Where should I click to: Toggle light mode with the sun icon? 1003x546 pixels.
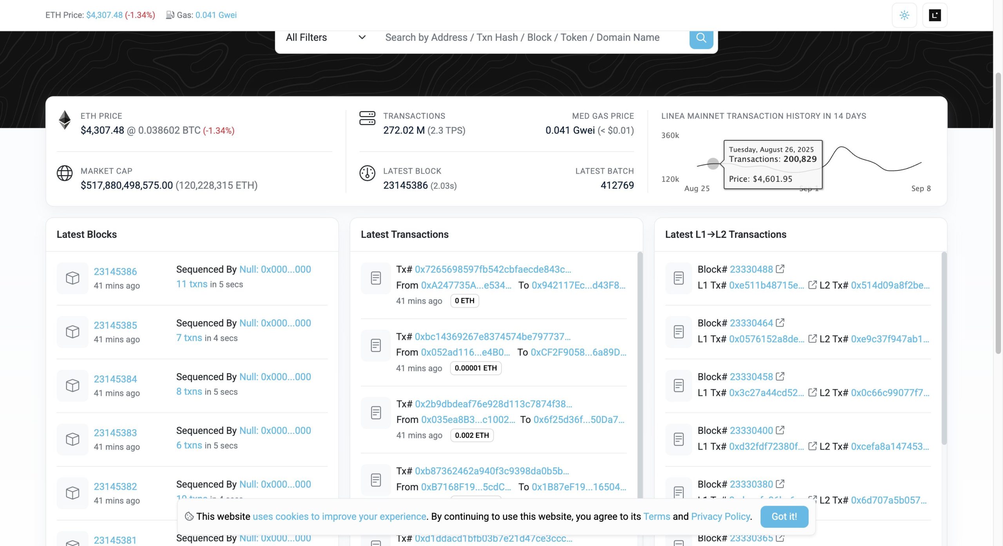(x=904, y=15)
